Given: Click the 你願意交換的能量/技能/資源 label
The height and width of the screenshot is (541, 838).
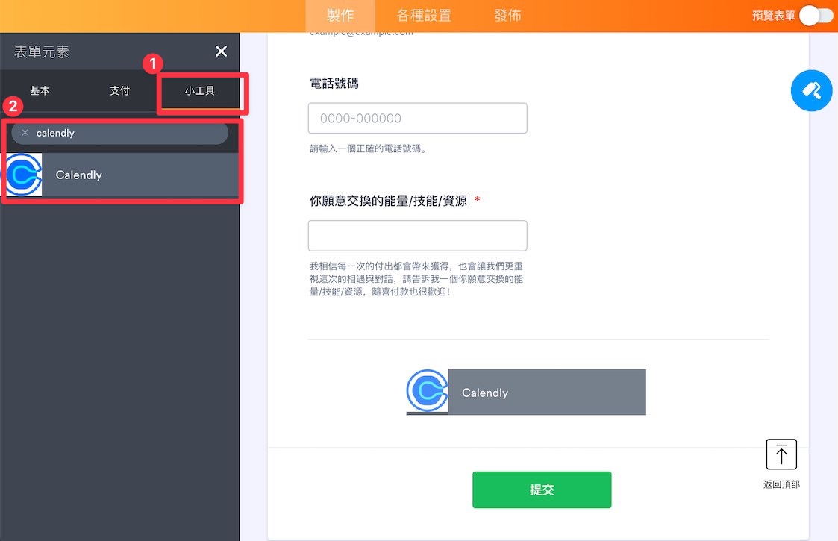Looking at the screenshot, I should 388,201.
